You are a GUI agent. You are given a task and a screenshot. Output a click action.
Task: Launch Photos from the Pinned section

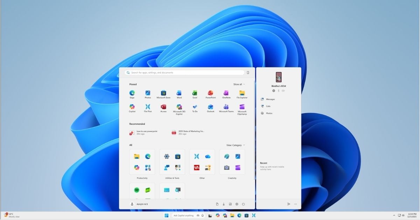(x=148, y=94)
